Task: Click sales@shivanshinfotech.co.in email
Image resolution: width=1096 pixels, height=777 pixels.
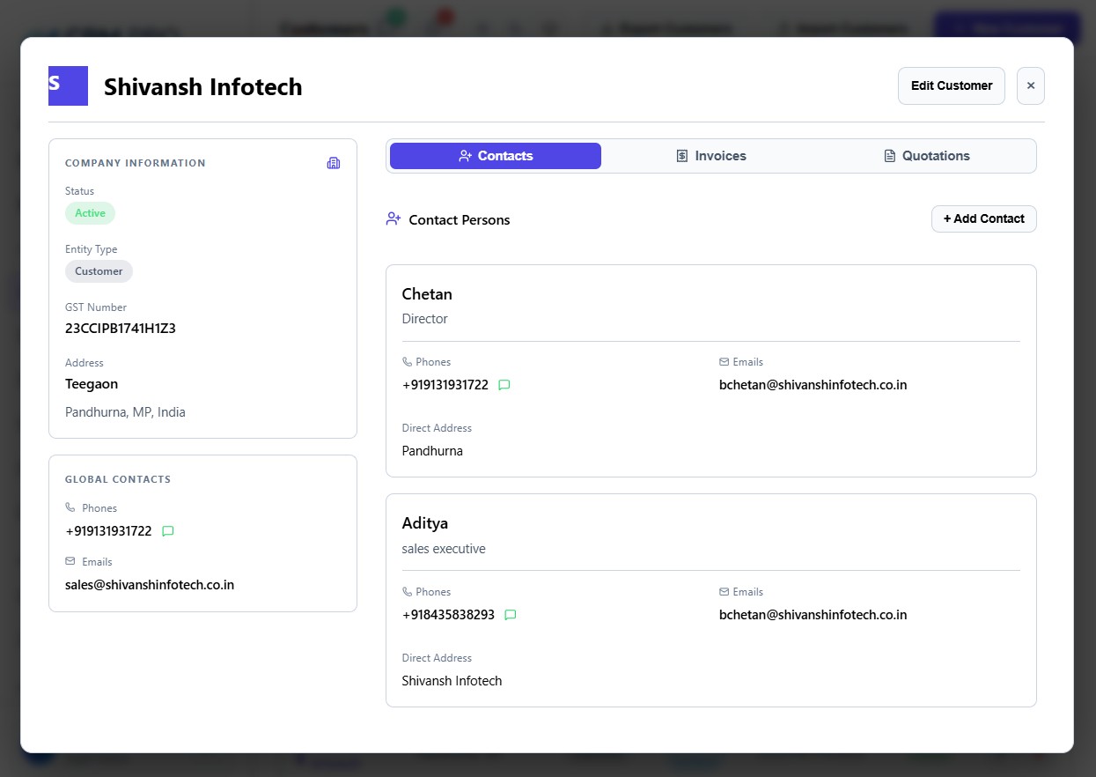Action: click(150, 585)
